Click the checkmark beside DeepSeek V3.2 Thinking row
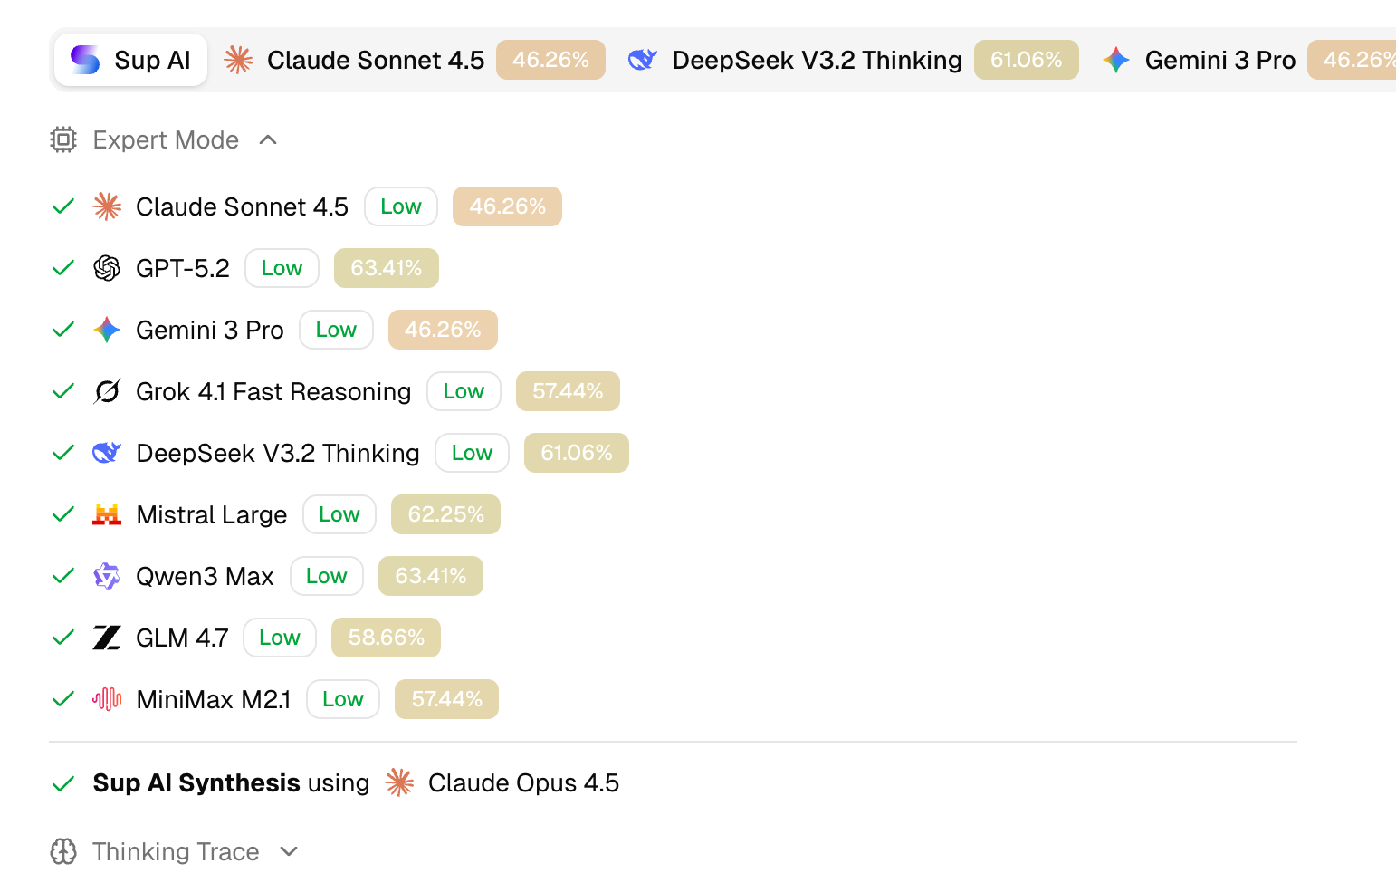This screenshot has width=1396, height=873. tap(63, 453)
